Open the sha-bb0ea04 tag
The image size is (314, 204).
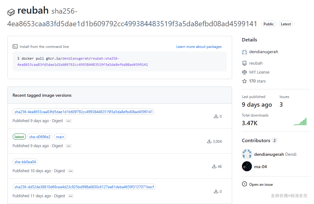25,162
